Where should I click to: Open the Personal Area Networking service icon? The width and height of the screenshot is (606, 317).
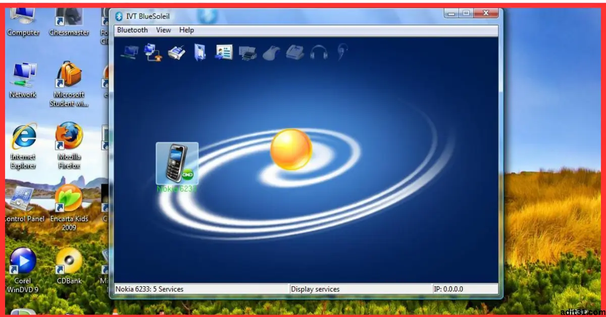[130, 52]
